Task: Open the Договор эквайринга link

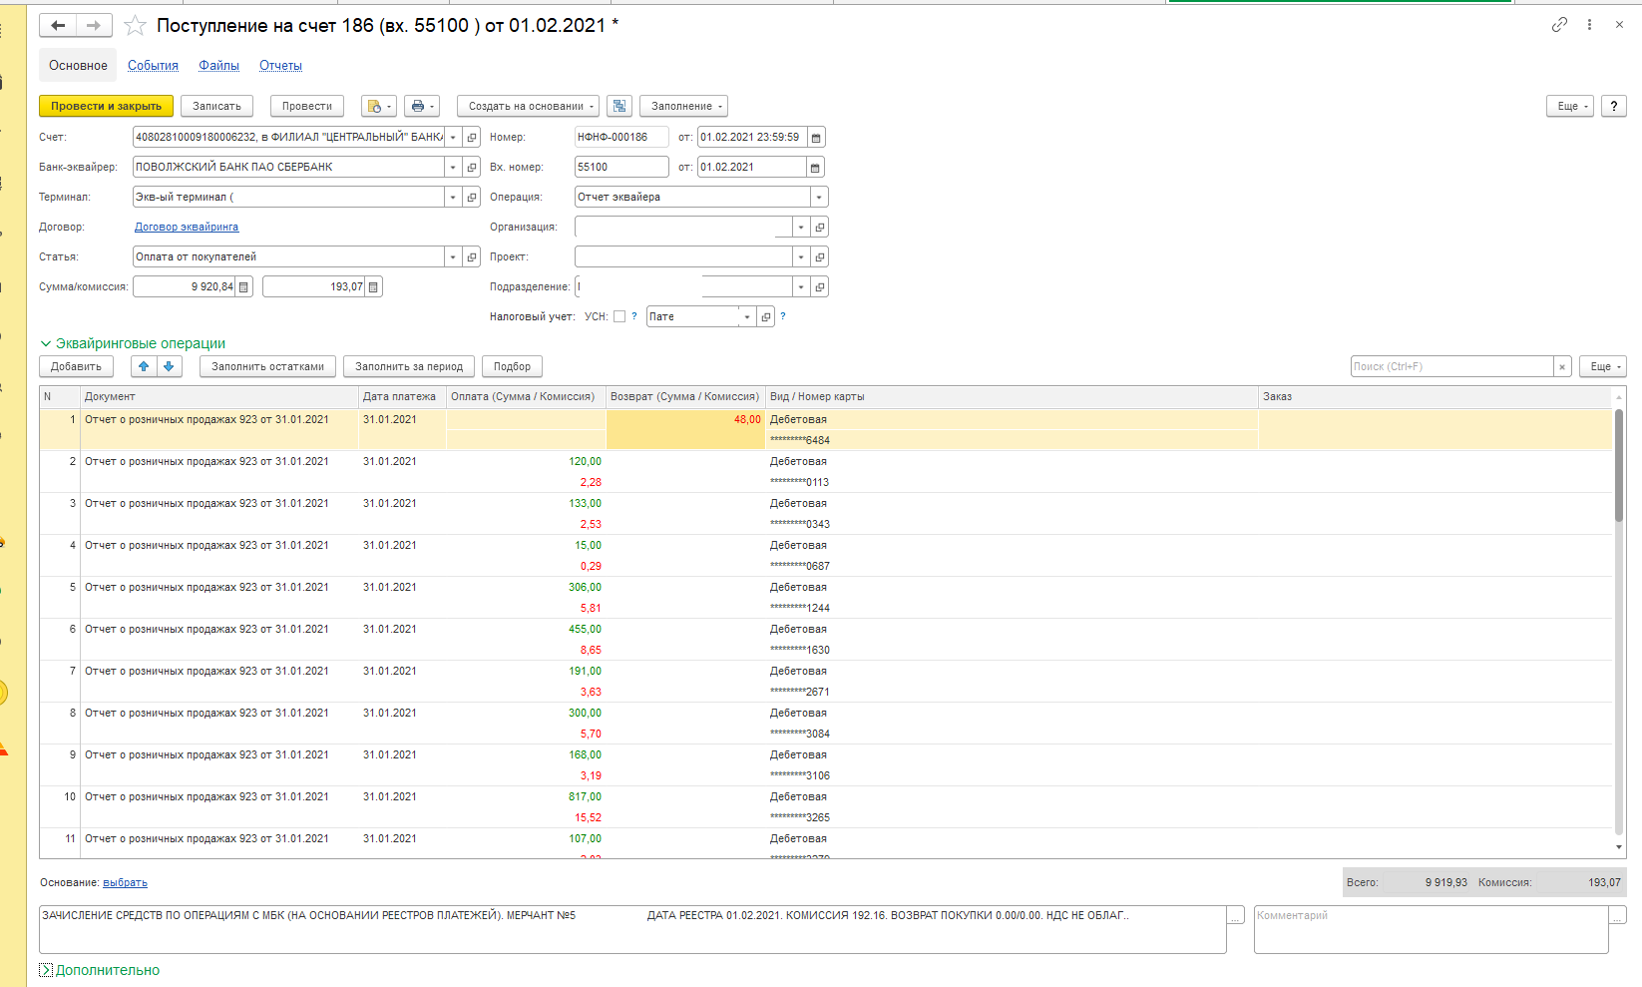Action: pos(187,228)
